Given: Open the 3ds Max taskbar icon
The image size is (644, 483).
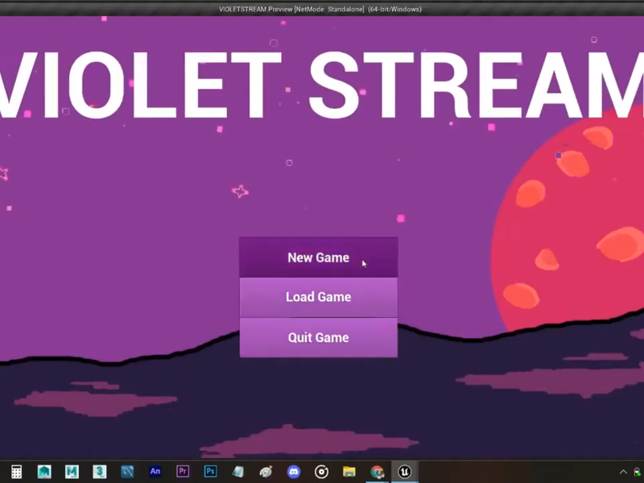Looking at the screenshot, I should click(99, 472).
